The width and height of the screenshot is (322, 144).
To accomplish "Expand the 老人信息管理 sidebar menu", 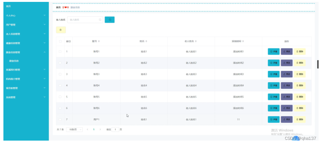I will (x=26, y=34).
